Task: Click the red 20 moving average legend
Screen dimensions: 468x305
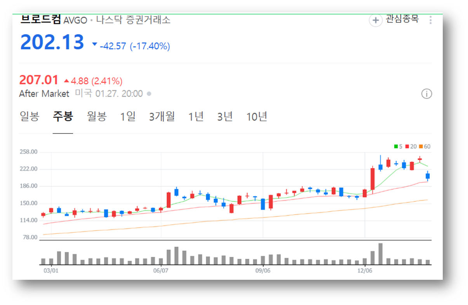Action: (x=411, y=147)
